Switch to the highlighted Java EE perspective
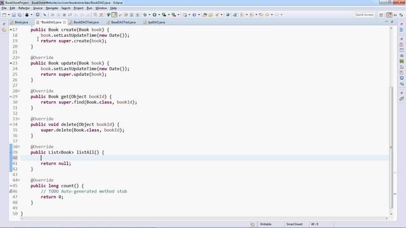Viewport: 406px width, 228px height. coord(389,15)
